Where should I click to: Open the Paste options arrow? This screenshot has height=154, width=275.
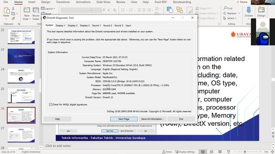click(x=6, y=19)
